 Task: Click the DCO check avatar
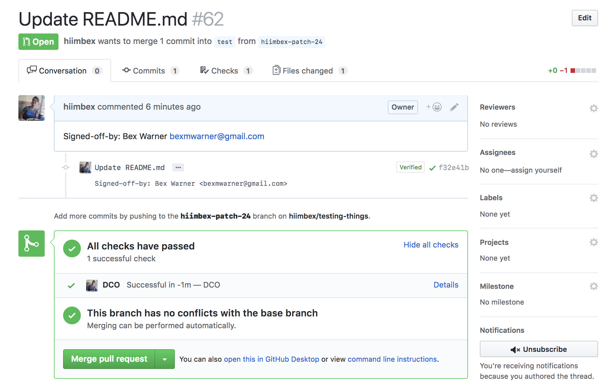pyautogui.click(x=92, y=285)
